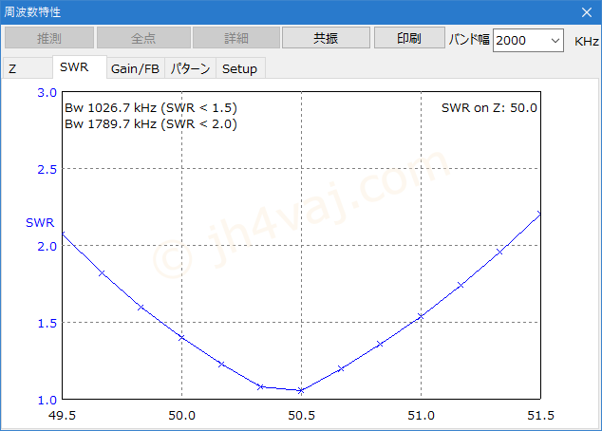
Task: Click the SWR curve marker at 50.0
Action: tap(181, 338)
